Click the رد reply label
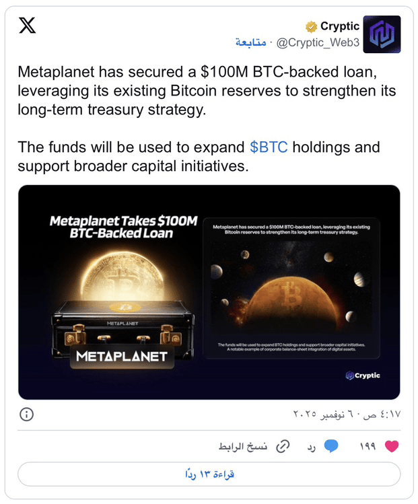The image size is (418, 504). [311, 447]
